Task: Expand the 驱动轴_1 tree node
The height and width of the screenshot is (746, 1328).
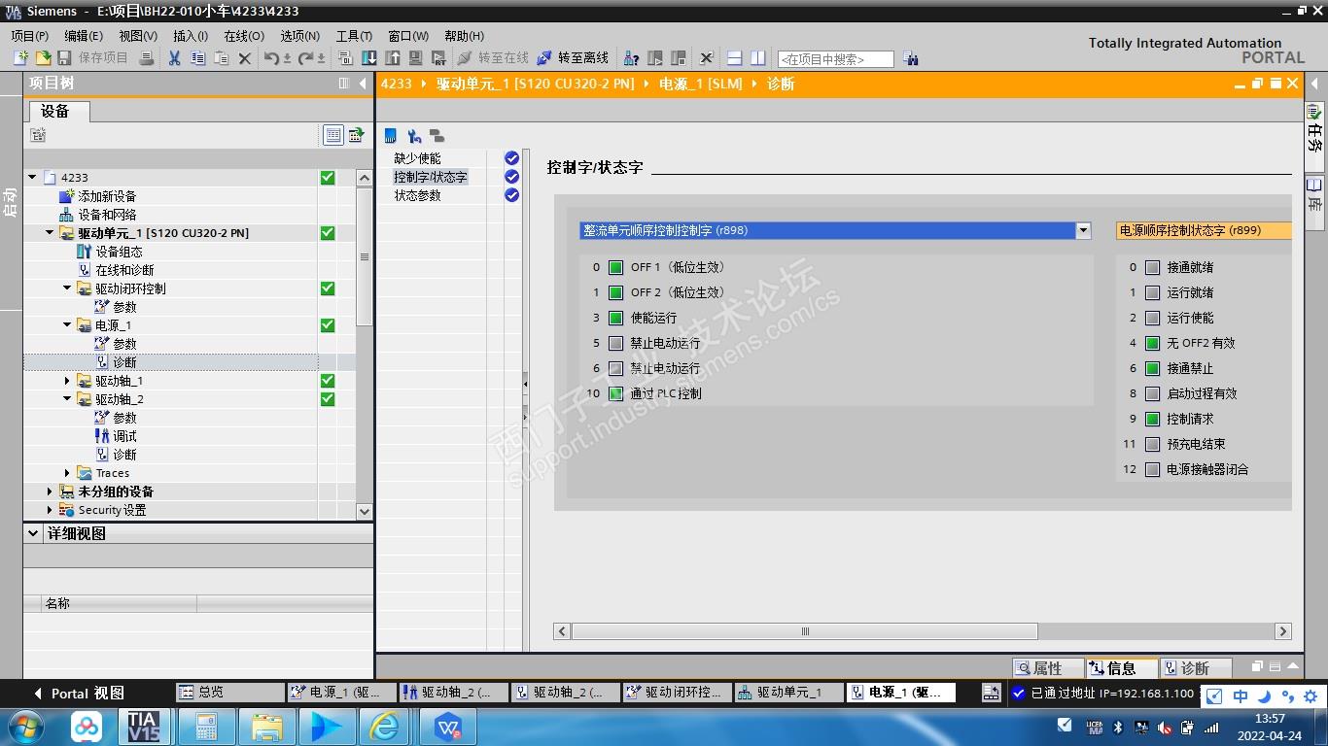Action: coord(67,381)
